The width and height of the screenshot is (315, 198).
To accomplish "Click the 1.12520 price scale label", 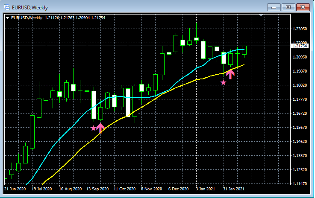I will point(300,169).
